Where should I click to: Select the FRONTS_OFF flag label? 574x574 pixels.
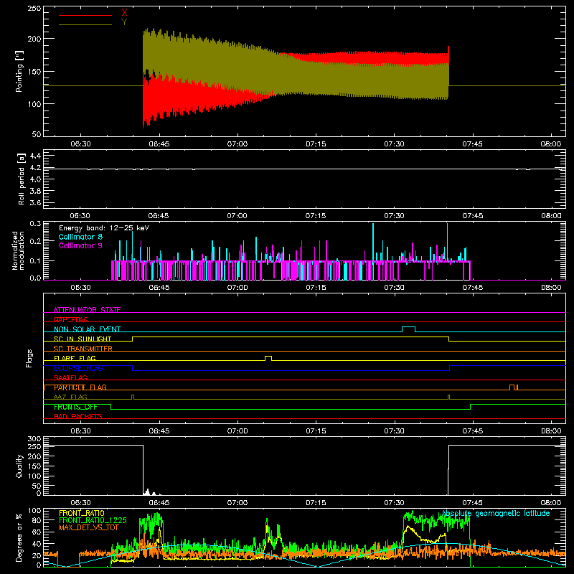(75, 407)
